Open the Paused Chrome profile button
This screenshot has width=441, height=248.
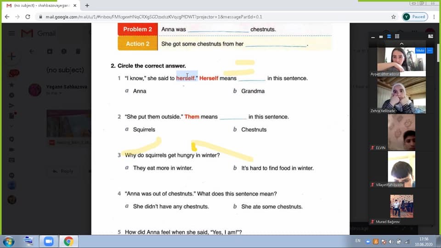(415, 17)
